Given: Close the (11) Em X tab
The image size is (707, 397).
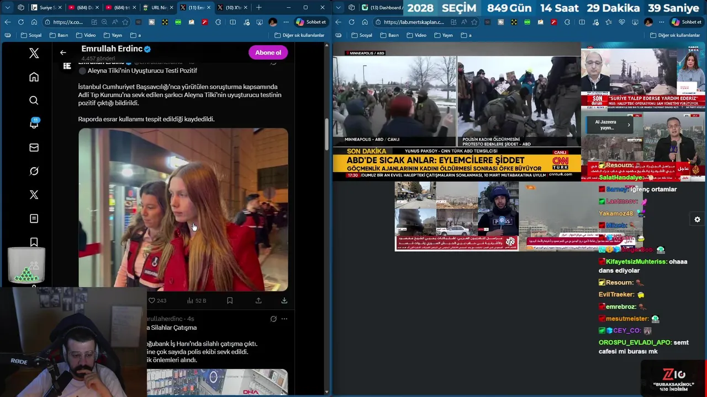Looking at the screenshot, I should click(208, 8).
